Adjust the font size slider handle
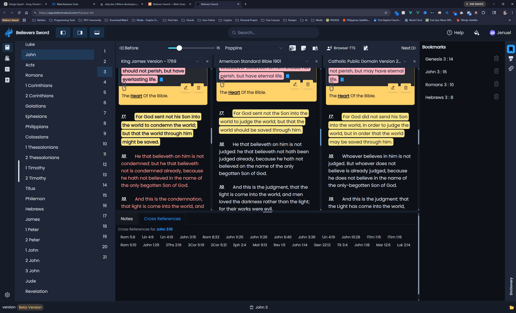Screen dimensions: 516x313 pyautogui.click(x=179, y=48)
